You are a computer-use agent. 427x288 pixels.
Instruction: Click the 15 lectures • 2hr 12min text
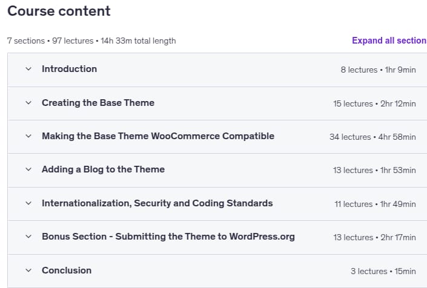[x=374, y=103]
